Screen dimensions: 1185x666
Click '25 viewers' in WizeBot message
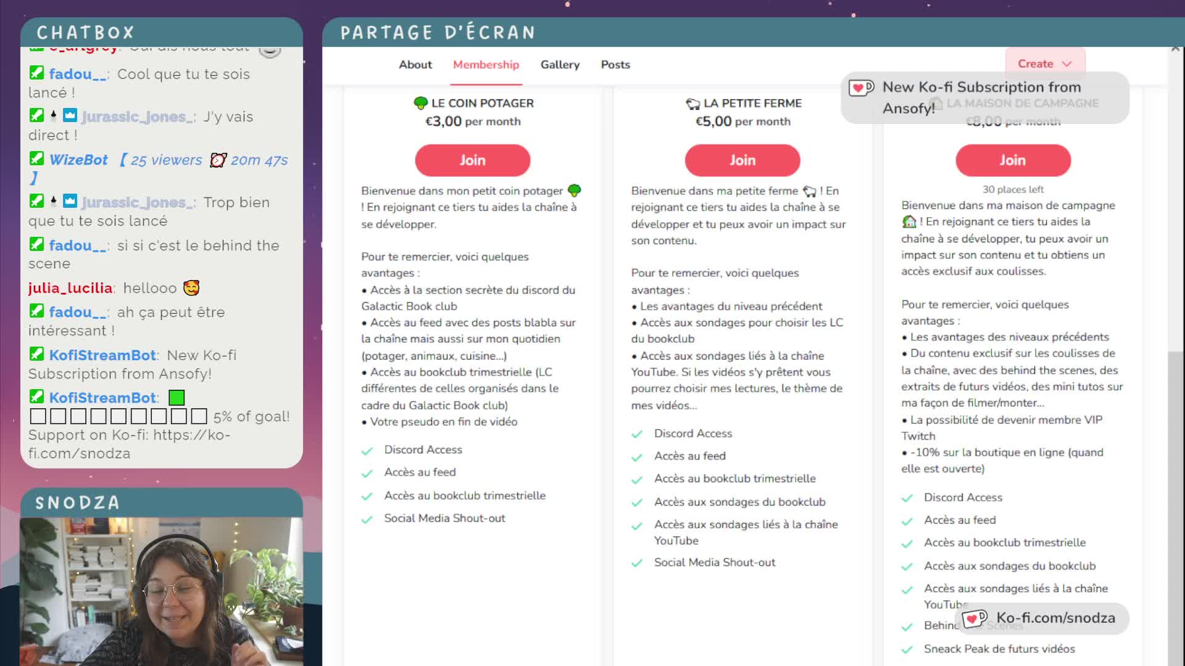[x=166, y=160]
